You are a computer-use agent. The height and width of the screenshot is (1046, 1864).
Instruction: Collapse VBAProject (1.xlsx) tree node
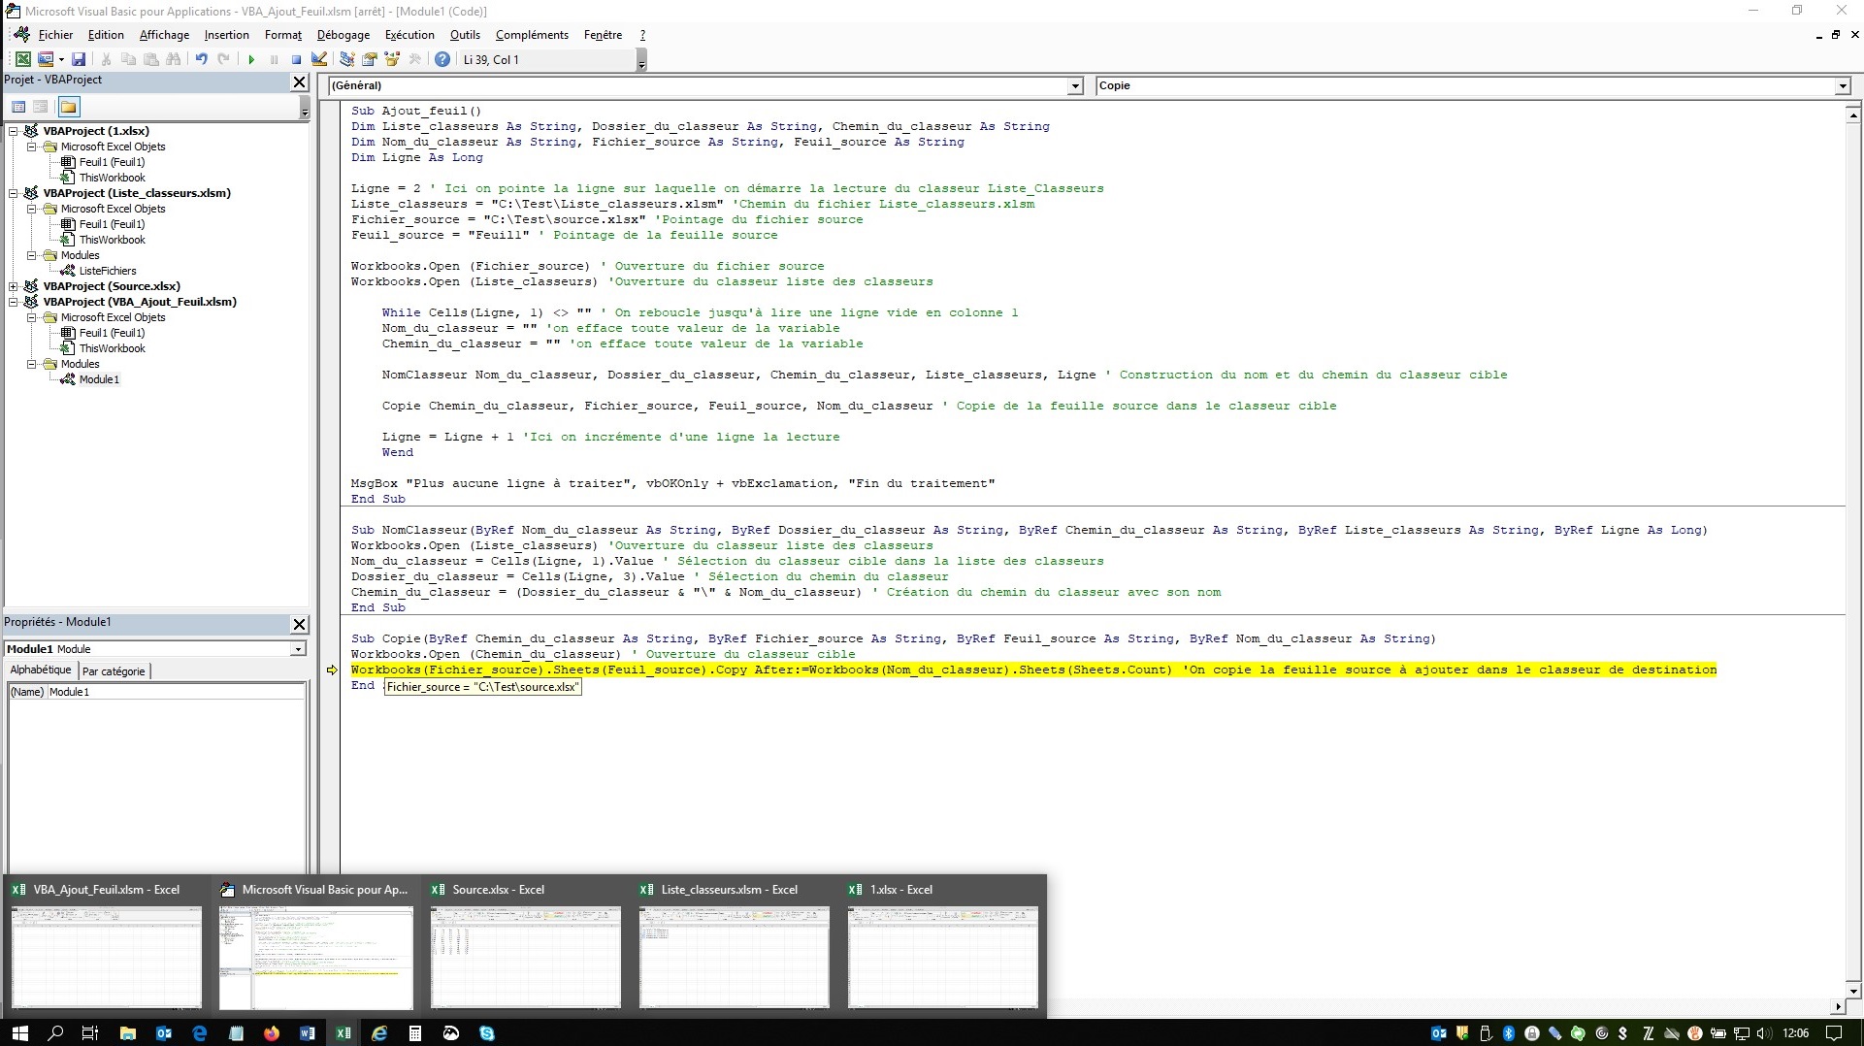pyautogui.click(x=14, y=131)
